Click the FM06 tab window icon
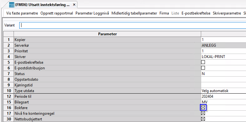 [12, 5]
